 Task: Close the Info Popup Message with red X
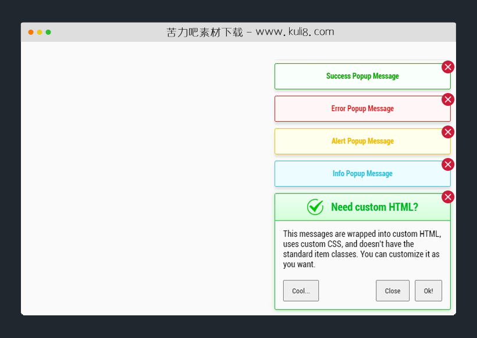click(447, 165)
